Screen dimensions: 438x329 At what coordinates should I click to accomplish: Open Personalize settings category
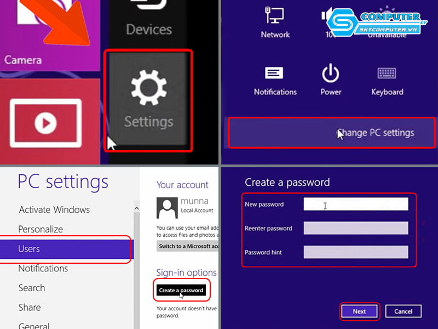click(41, 229)
